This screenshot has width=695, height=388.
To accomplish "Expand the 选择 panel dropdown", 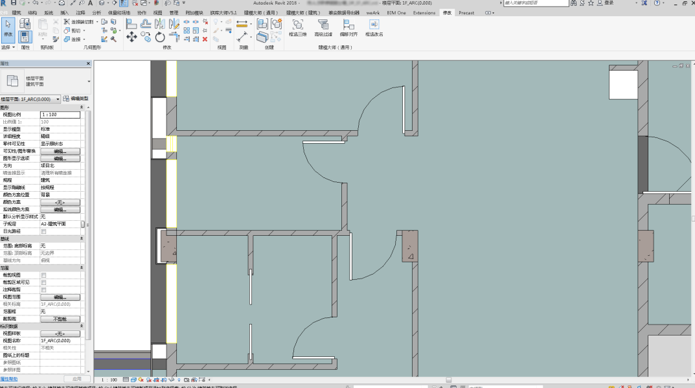I will tap(14, 47).
